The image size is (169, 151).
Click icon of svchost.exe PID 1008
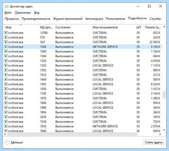[6, 47]
